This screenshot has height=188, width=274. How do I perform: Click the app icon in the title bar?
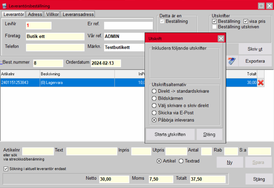coord(4,6)
